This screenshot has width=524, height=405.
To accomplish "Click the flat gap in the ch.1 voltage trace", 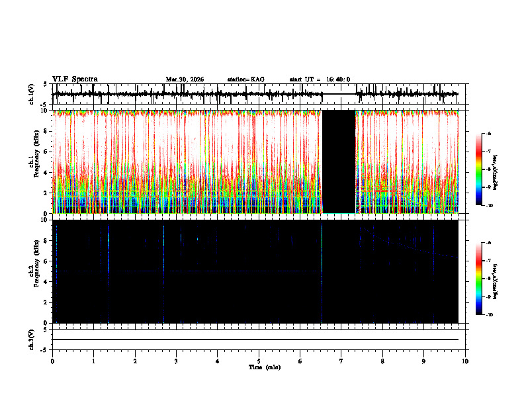I will pos(339,94).
